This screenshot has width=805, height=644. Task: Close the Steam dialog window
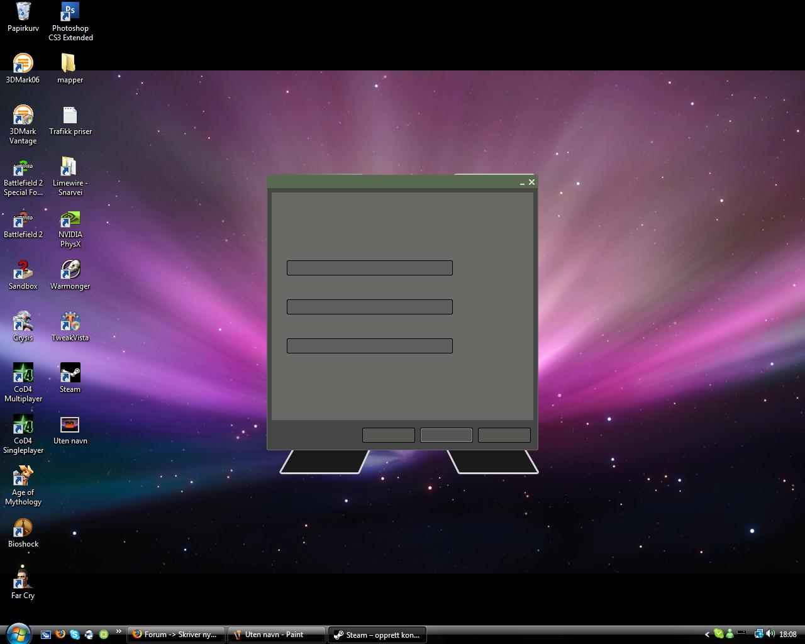(532, 182)
